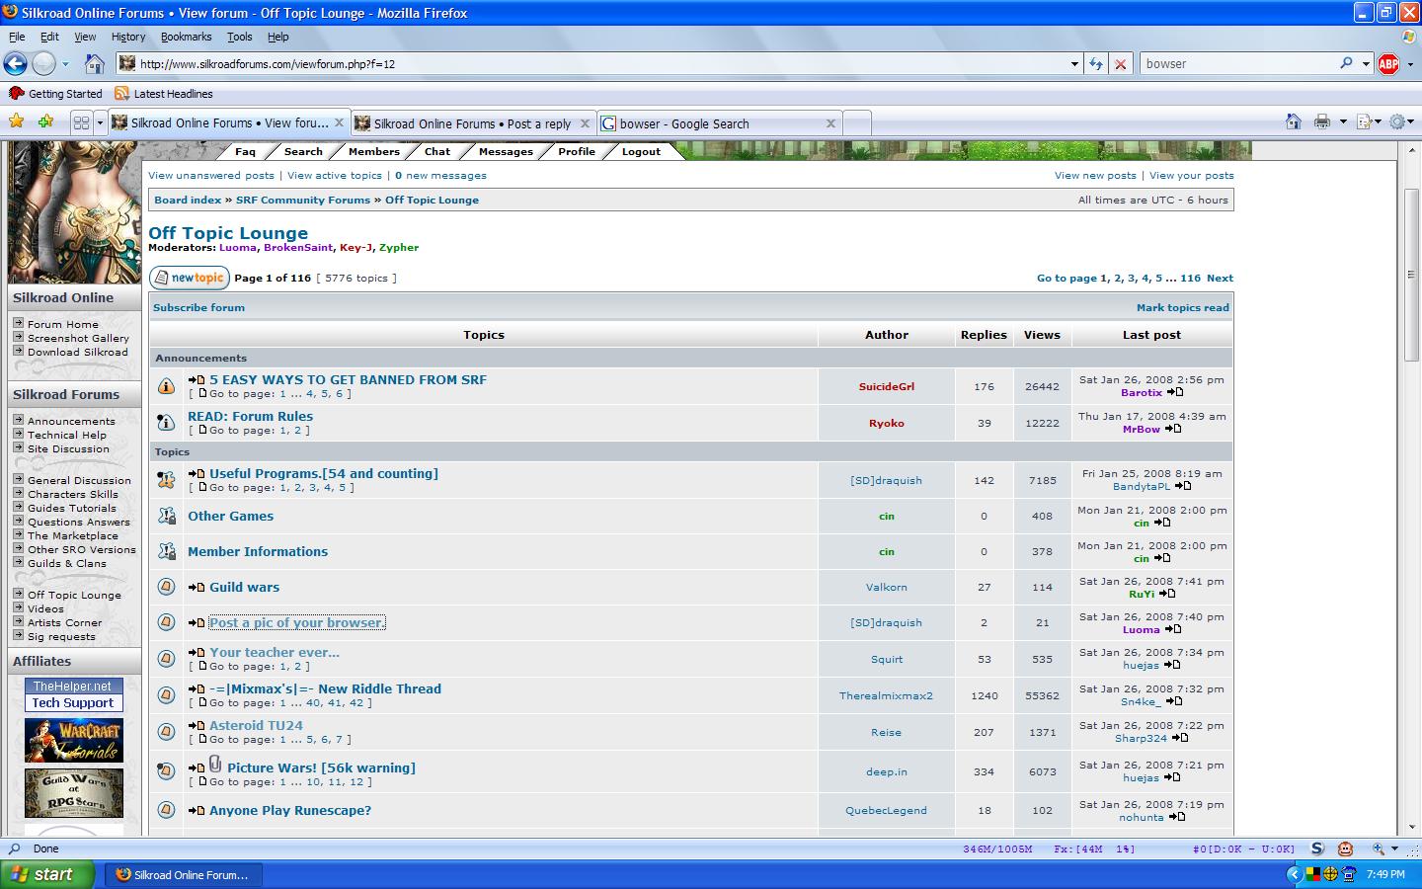The image size is (1422, 889).
Task: Close the 'Post a reply' tab
Action: click(585, 123)
